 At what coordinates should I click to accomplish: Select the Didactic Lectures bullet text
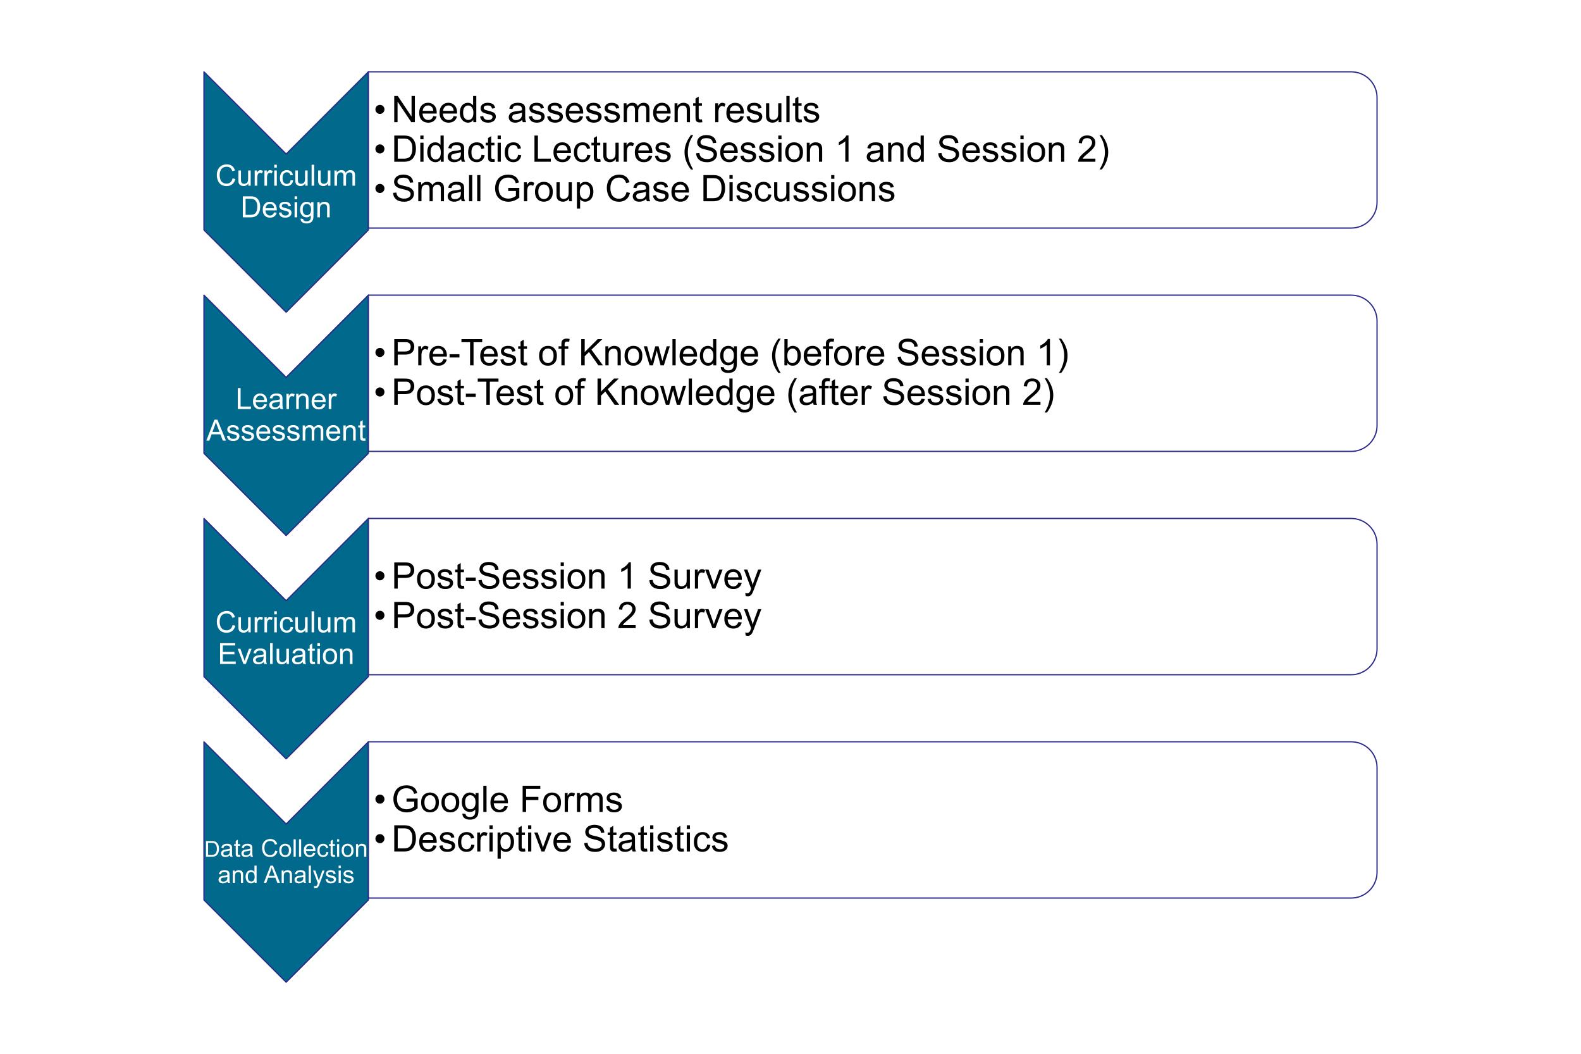[742, 150]
